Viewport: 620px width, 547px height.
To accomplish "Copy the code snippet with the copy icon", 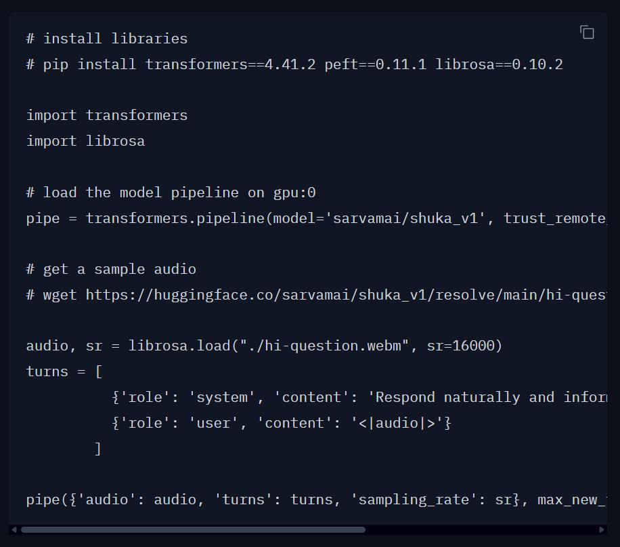I will click(x=588, y=33).
